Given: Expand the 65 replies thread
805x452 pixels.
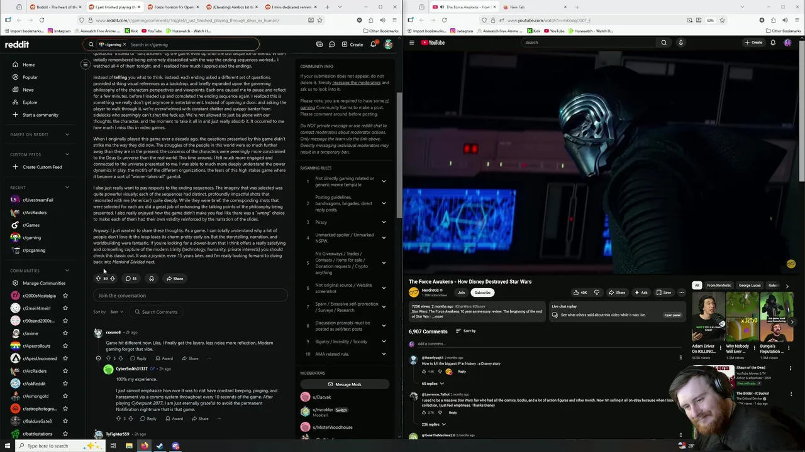Looking at the screenshot, I should pos(432,384).
